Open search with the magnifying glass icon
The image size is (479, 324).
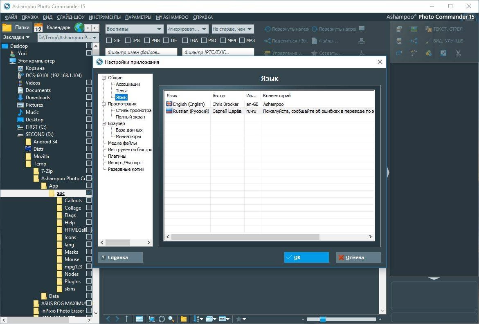171,319
